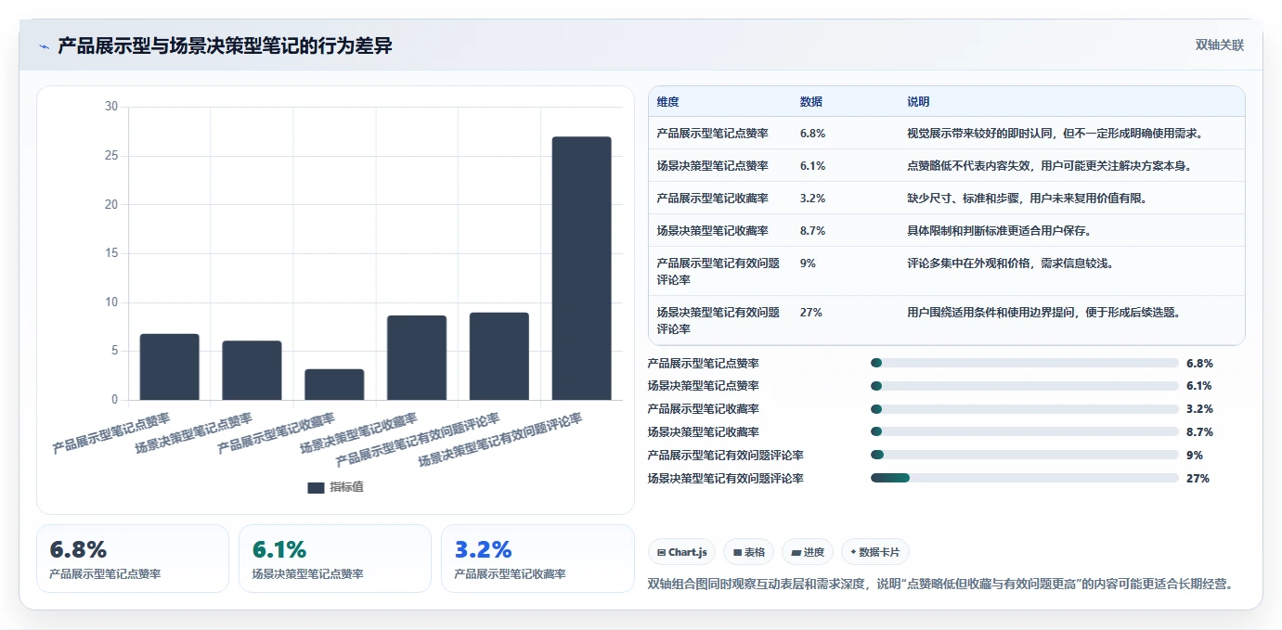Click title 产品展示型与场景决策型笔记的行为差异
The image size is (1282, 630).
coord(225,45)
